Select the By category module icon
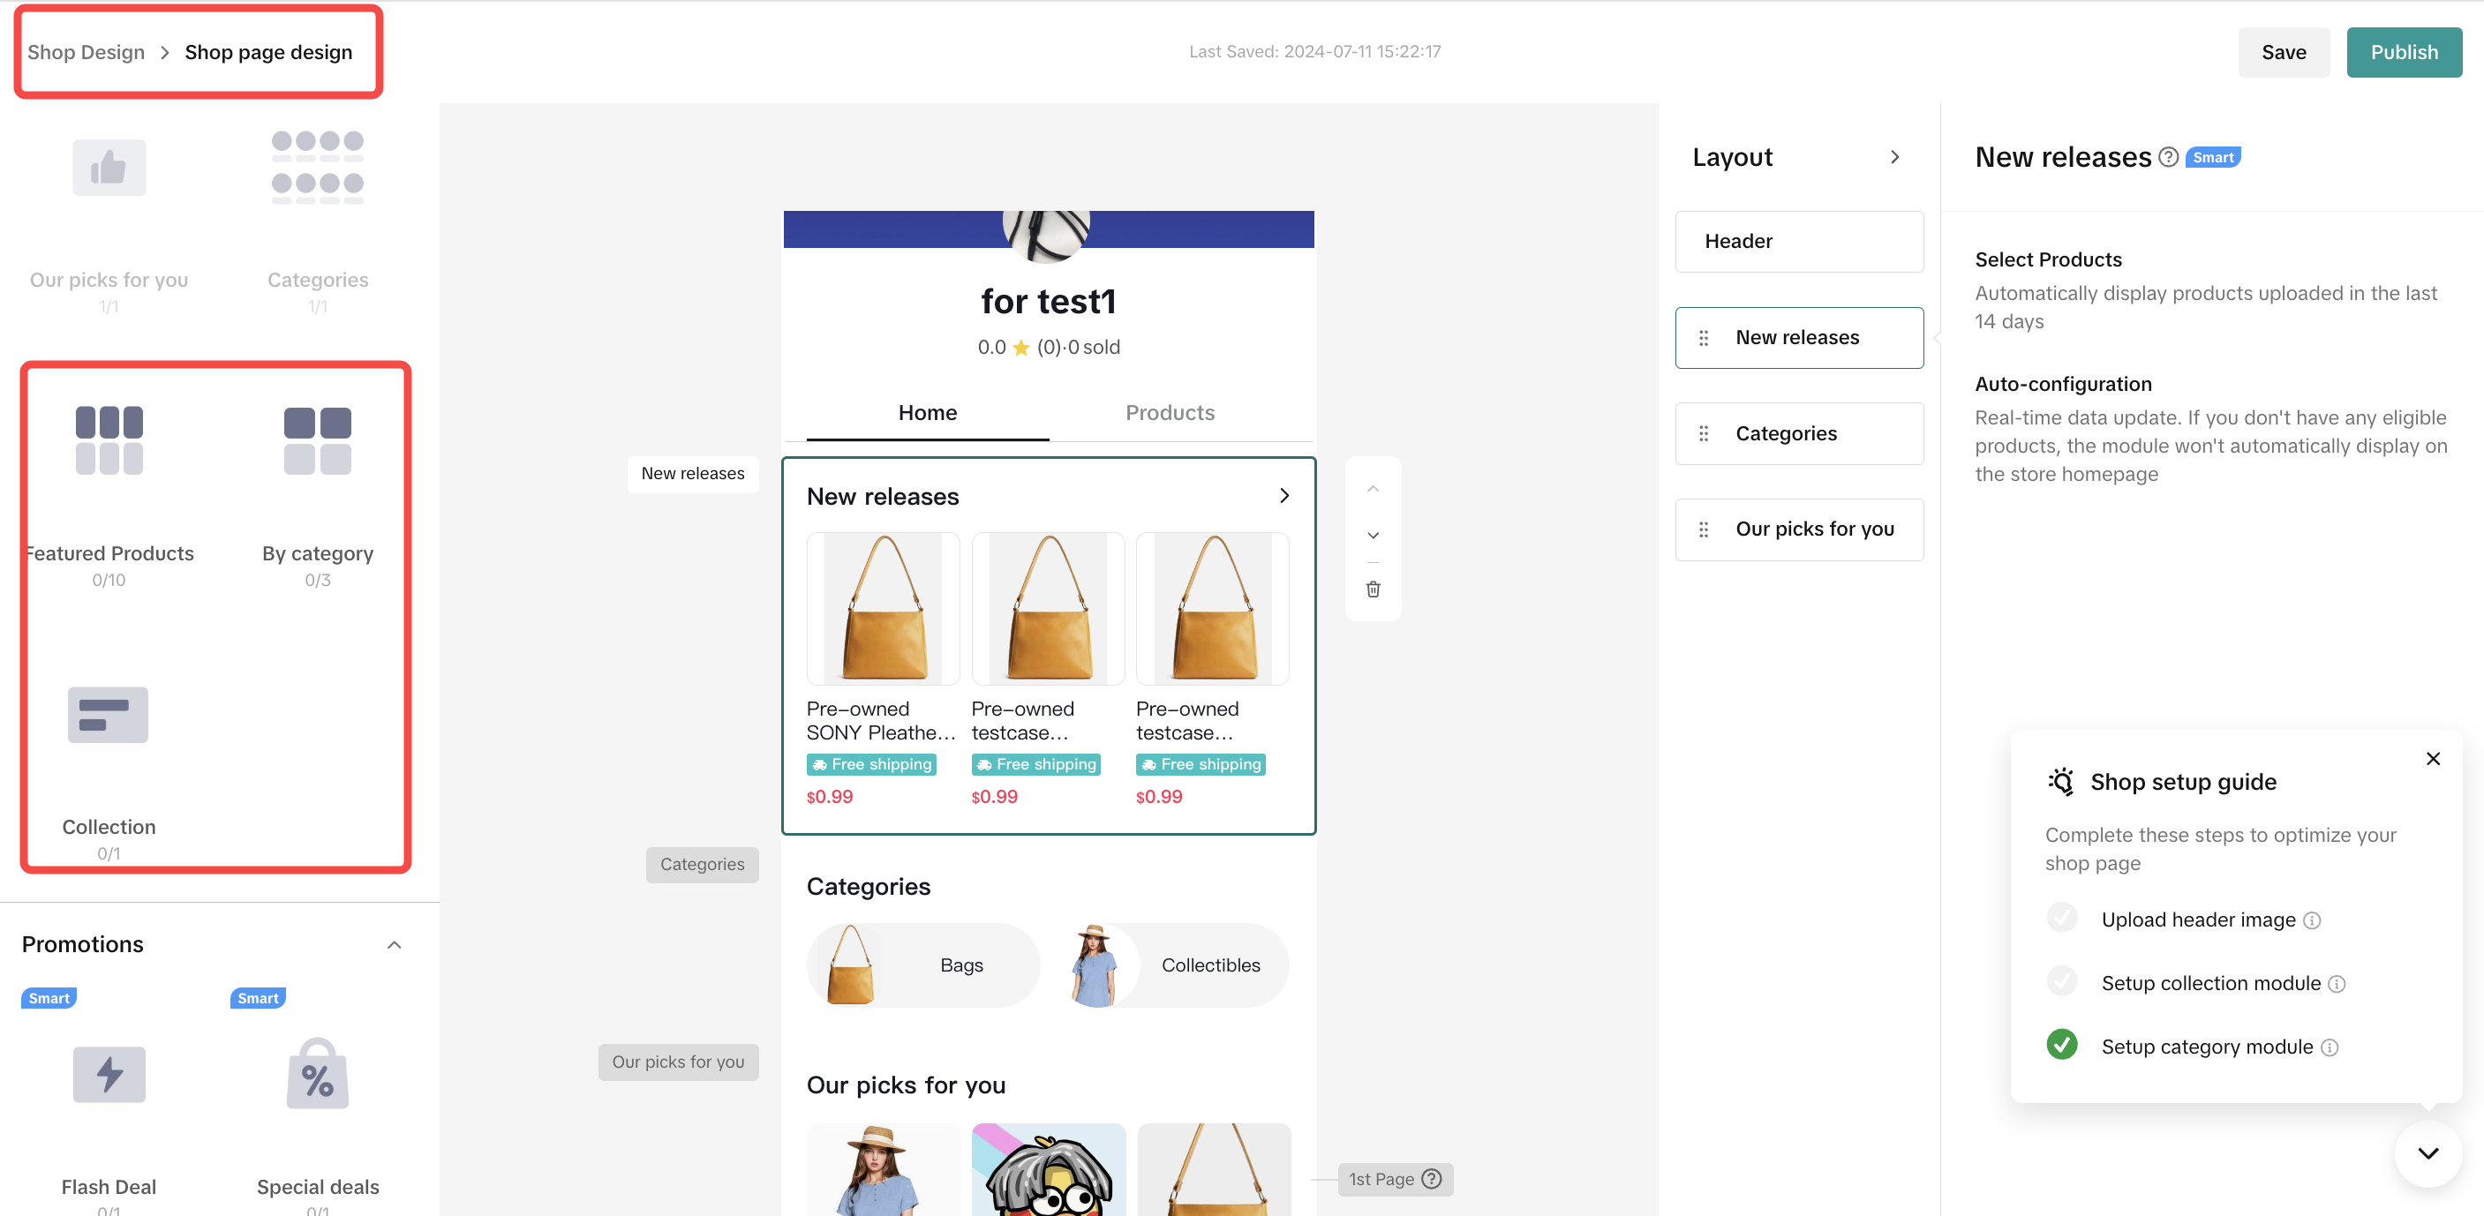This screenshot has width=2484, height=1216. tap(317, 439)
